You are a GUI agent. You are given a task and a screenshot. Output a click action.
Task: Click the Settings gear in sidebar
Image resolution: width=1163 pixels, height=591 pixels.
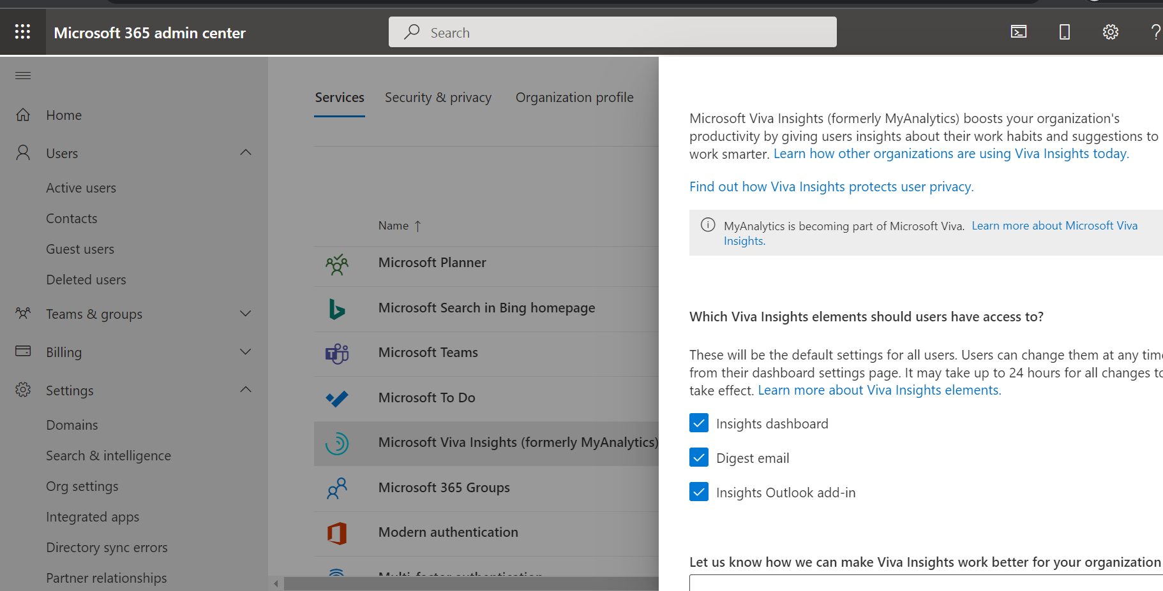[x=23, y=390]
